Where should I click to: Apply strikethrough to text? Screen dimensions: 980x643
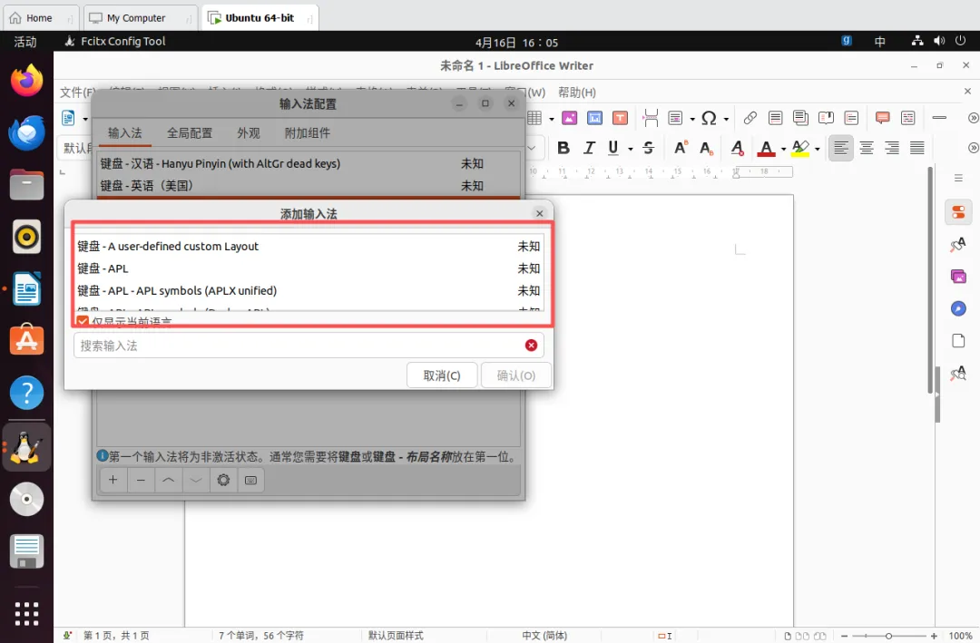click(x=648, y=148)
